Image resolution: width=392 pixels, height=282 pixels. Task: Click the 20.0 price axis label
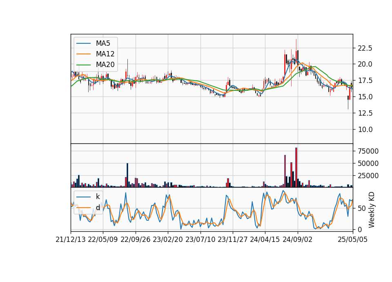tap(365, 64)
